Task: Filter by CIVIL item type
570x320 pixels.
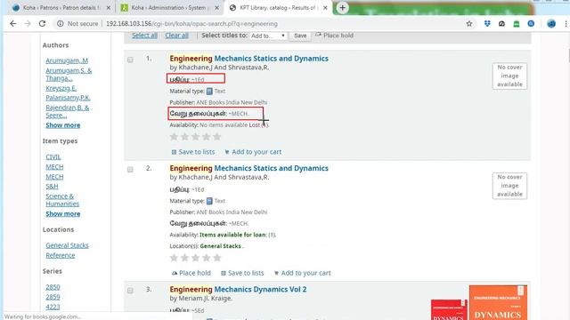Action: pyautogui.click(x=53, y=156)
